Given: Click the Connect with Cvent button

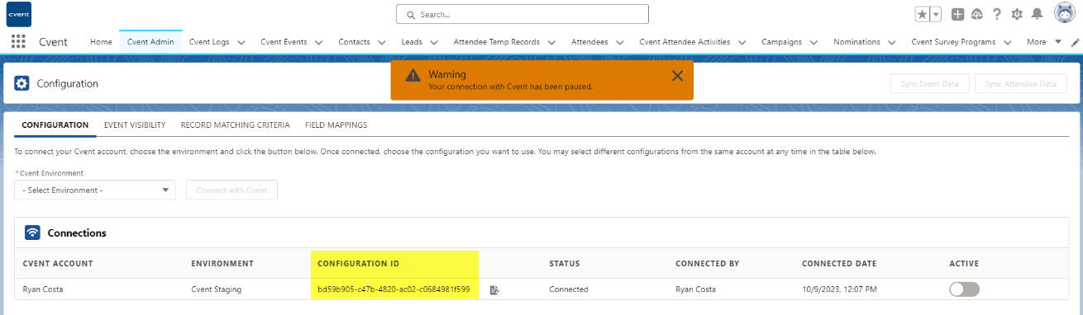Looking at the screenshot, I should tap(232, 190).
